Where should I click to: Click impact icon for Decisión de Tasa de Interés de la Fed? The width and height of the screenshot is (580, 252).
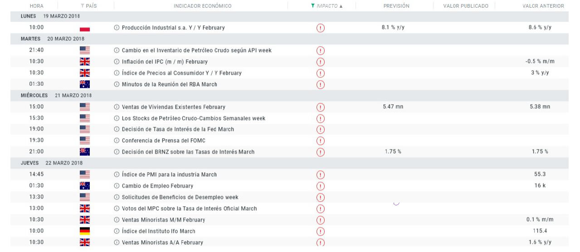pyautogui.click(x=321, y=130)
